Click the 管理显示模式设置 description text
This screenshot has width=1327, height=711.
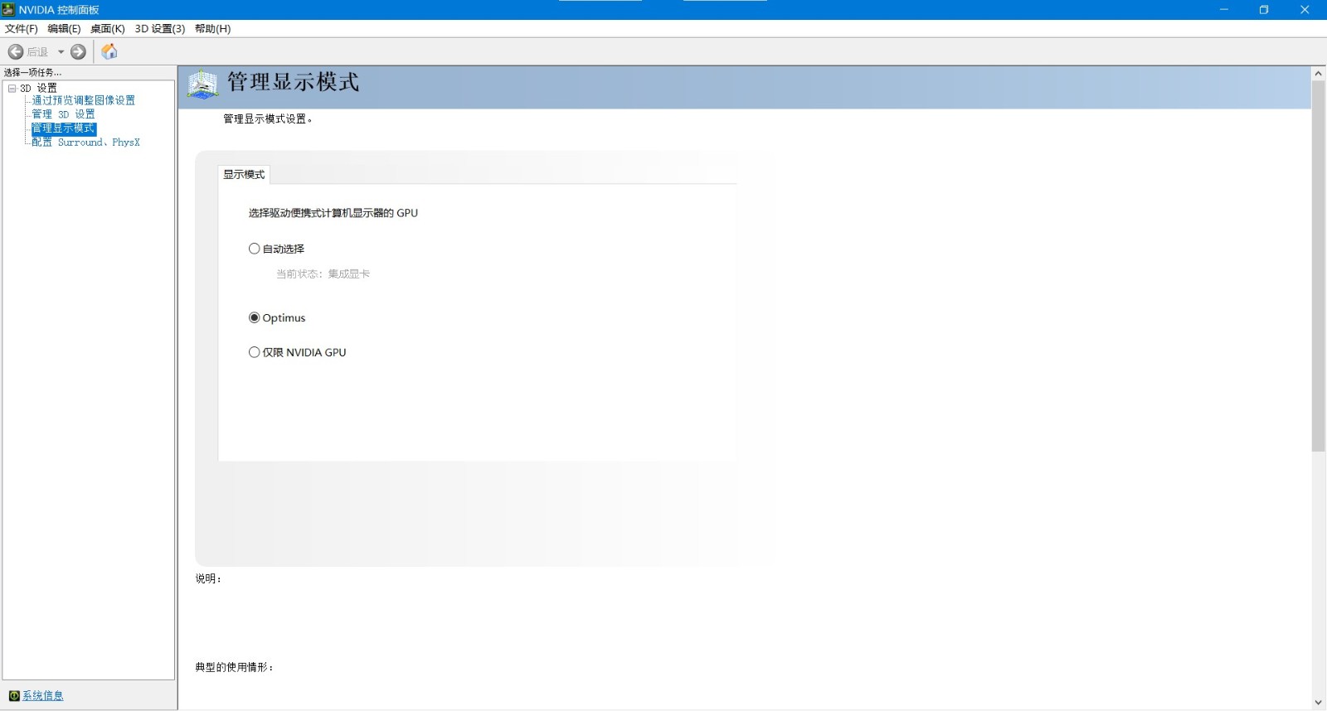tap(268, 119)
